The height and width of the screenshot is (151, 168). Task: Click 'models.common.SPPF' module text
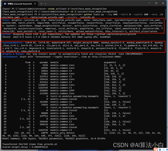pyautogui.click(x=62, y=91)
